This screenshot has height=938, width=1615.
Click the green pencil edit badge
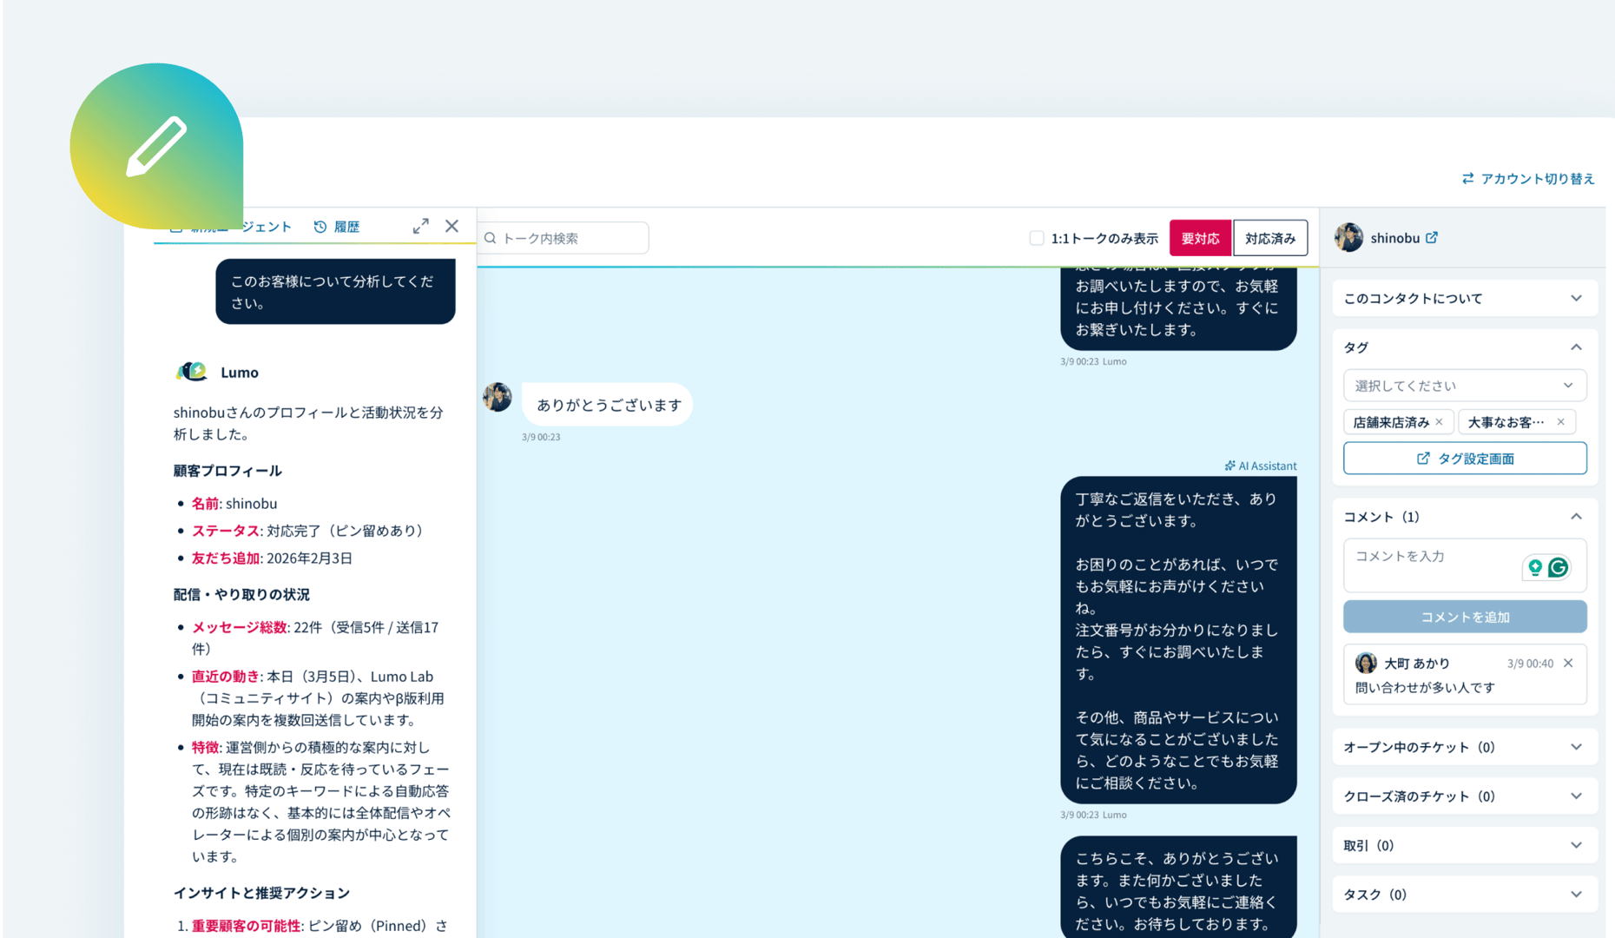pos(156,145)
